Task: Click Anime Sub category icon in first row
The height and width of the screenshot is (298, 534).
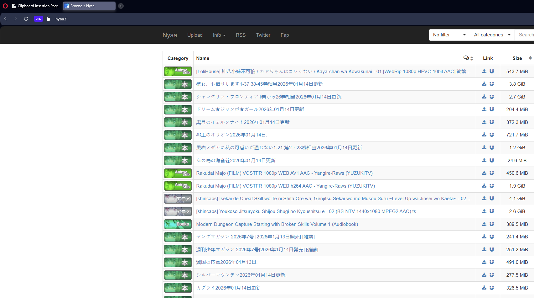Action: (x=178, y=71)
